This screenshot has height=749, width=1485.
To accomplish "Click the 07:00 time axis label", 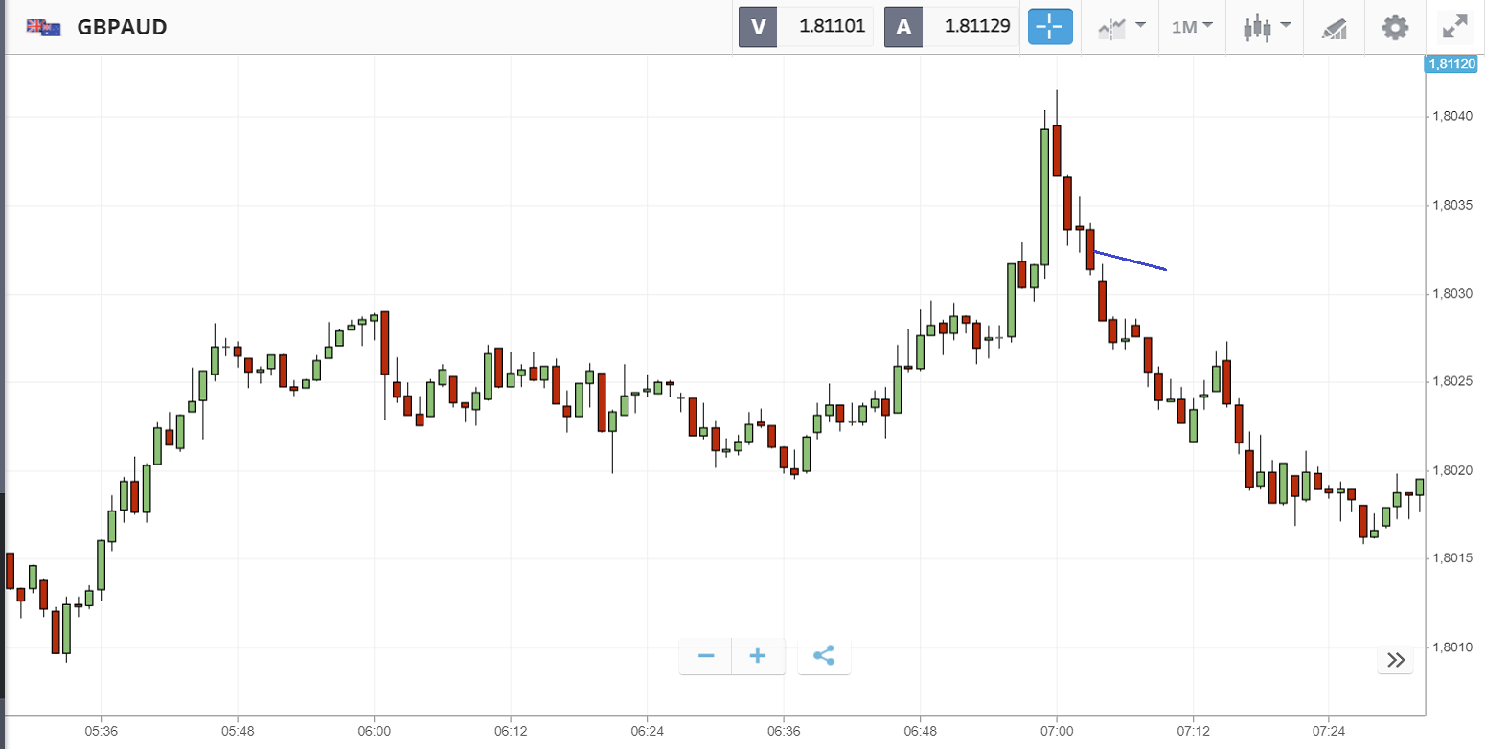I will click(1056, 730).
